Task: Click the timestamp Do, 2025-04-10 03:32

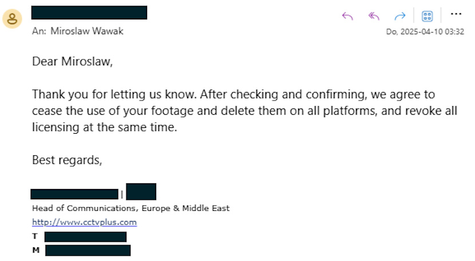Action: pyautogui.click(x=425, y=32)
